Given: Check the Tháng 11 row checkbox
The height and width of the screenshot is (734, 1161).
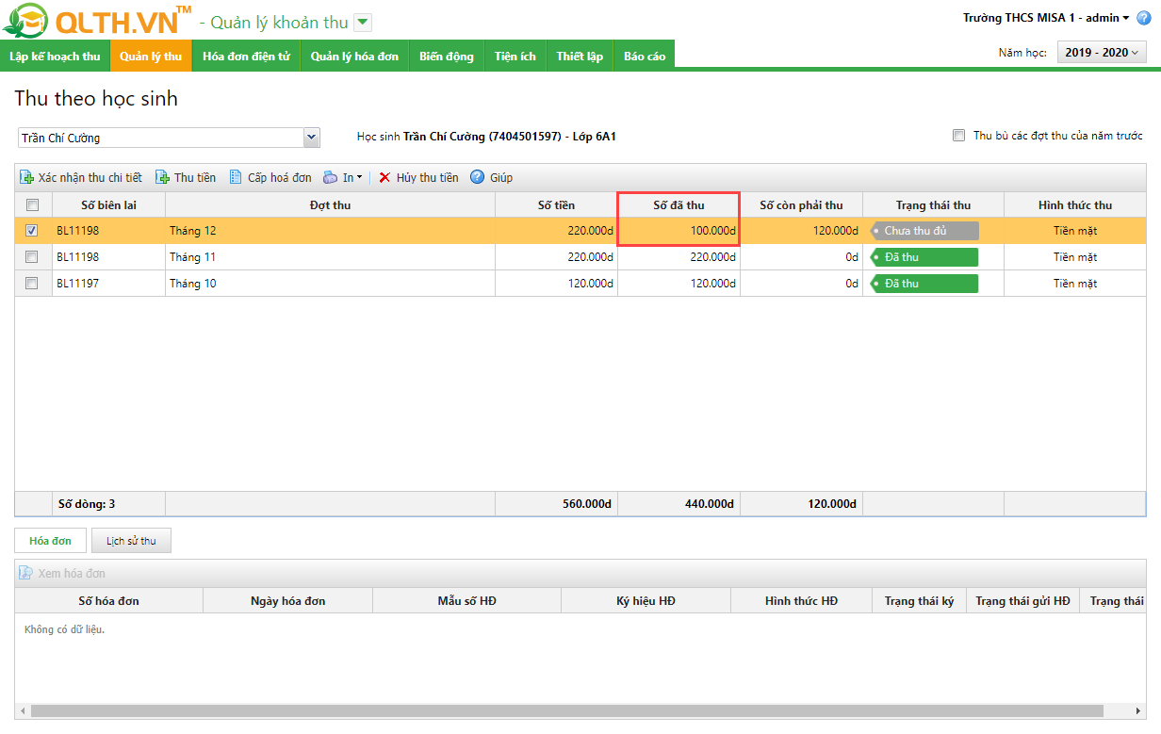Looking at the screenshot, I should (x=32, y=256).
